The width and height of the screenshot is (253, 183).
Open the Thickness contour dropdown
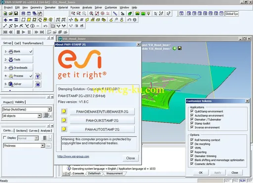[42, 146]
